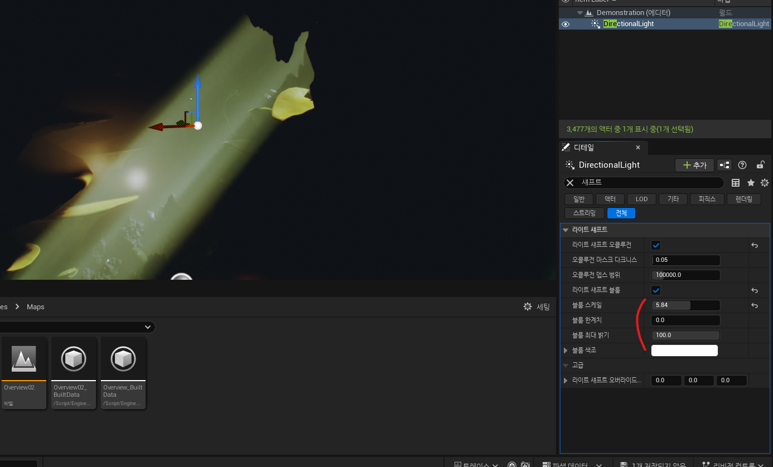Viewport: 773px width, 467px height.
Task: Select the 전체 filter button
Action: click(621, 213)
